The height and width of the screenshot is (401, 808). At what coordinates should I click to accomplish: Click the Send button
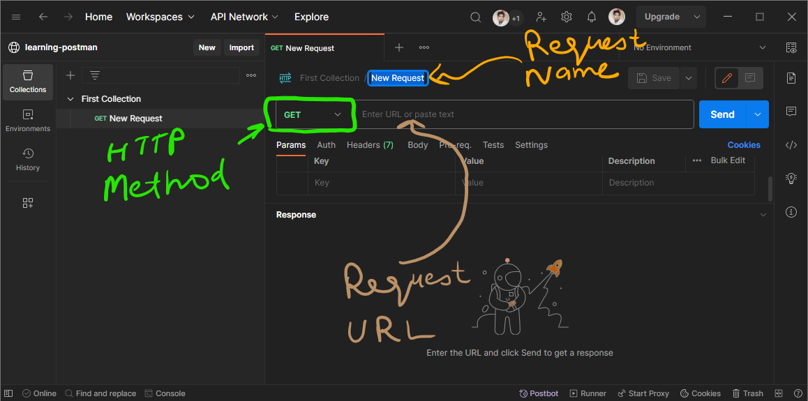point(722,114)
